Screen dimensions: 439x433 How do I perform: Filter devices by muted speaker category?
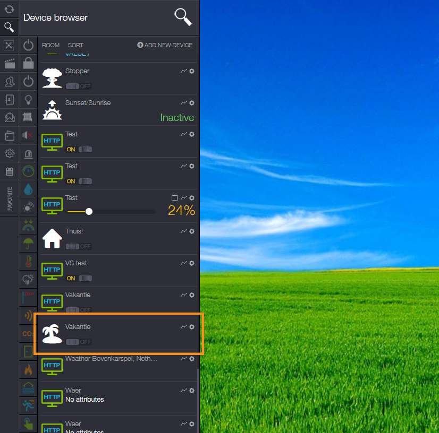[x=28, y=135]
